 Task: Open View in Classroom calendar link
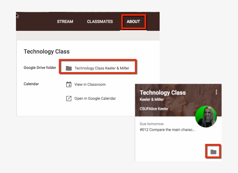[x=90, y=84]
